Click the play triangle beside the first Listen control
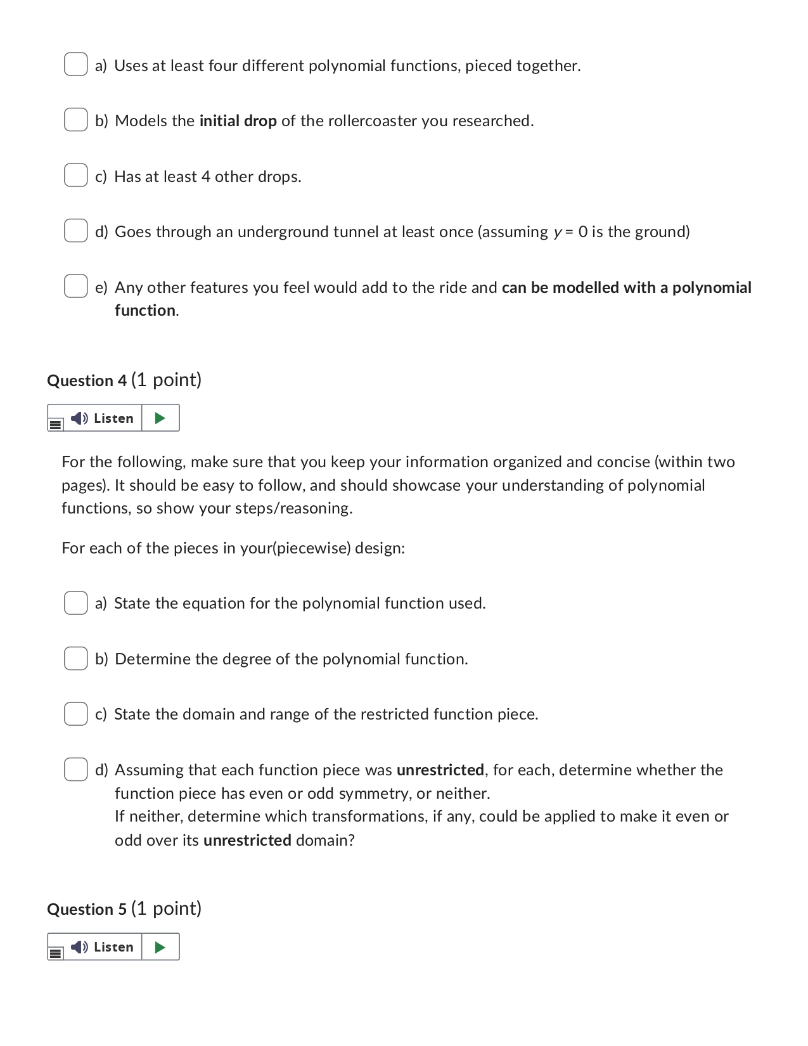Viewport: 808px width, 1046px height. (161, 418)
